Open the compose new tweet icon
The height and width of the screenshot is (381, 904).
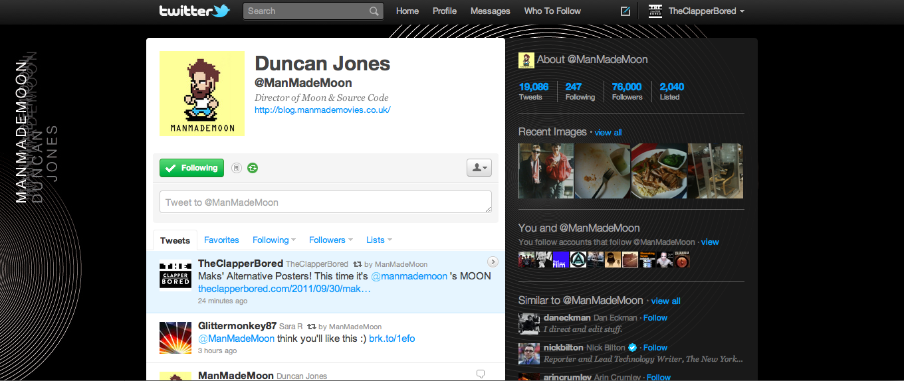point(625,11)
